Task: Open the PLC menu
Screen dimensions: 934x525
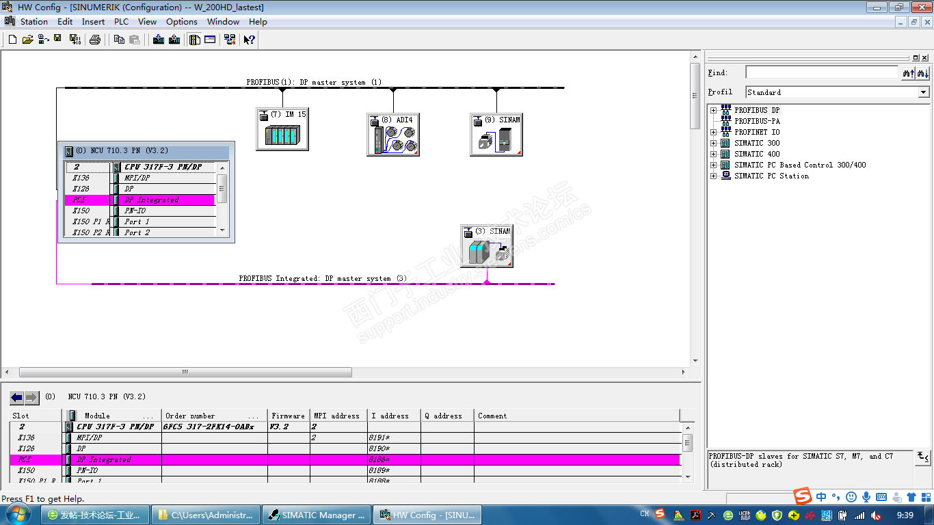Action: pos(121,22)
